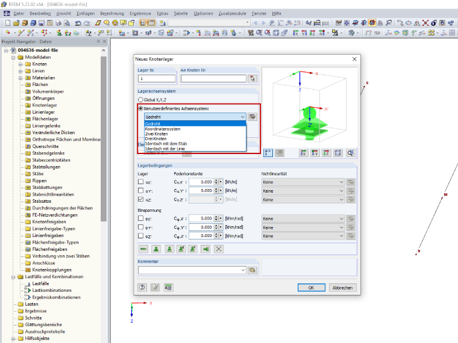Uncheck the uZ' support checkbox
Image resolution: width=458 pixels, height=343 pixels.
(x=140, y=199)
